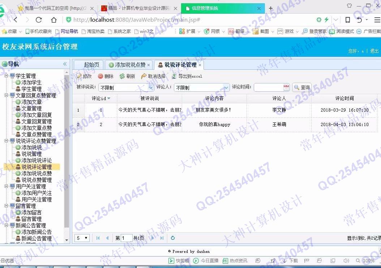Go to browser home page icon
Image resolution: width=381 pixels, height=268 pixels.
point(54,20)
